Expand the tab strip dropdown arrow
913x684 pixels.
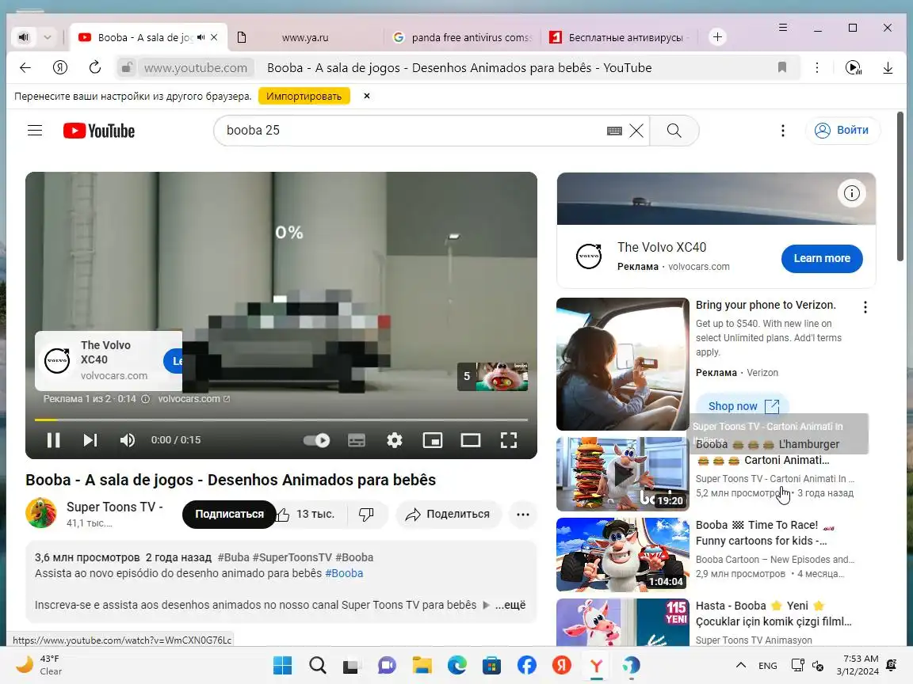tap(48, 37)
